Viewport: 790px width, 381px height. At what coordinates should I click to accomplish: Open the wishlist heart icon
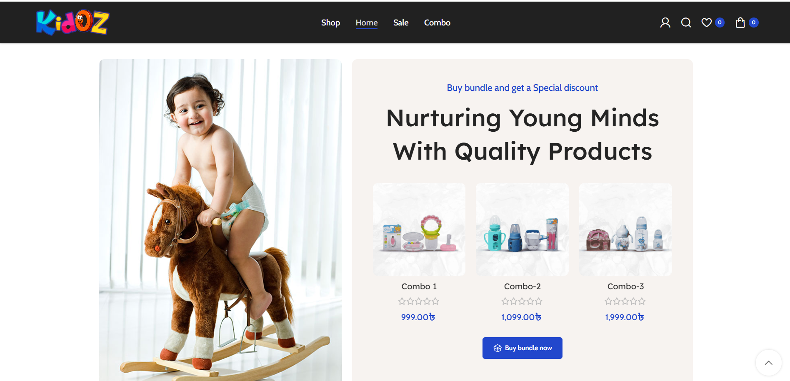[707, 23]
